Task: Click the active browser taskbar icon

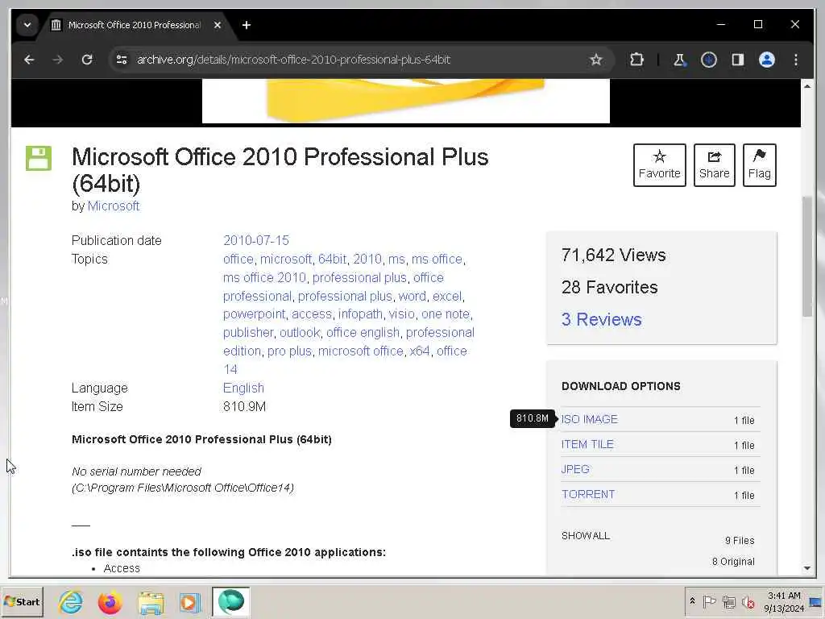Action: pyautogui.click(x=231, y=601)
